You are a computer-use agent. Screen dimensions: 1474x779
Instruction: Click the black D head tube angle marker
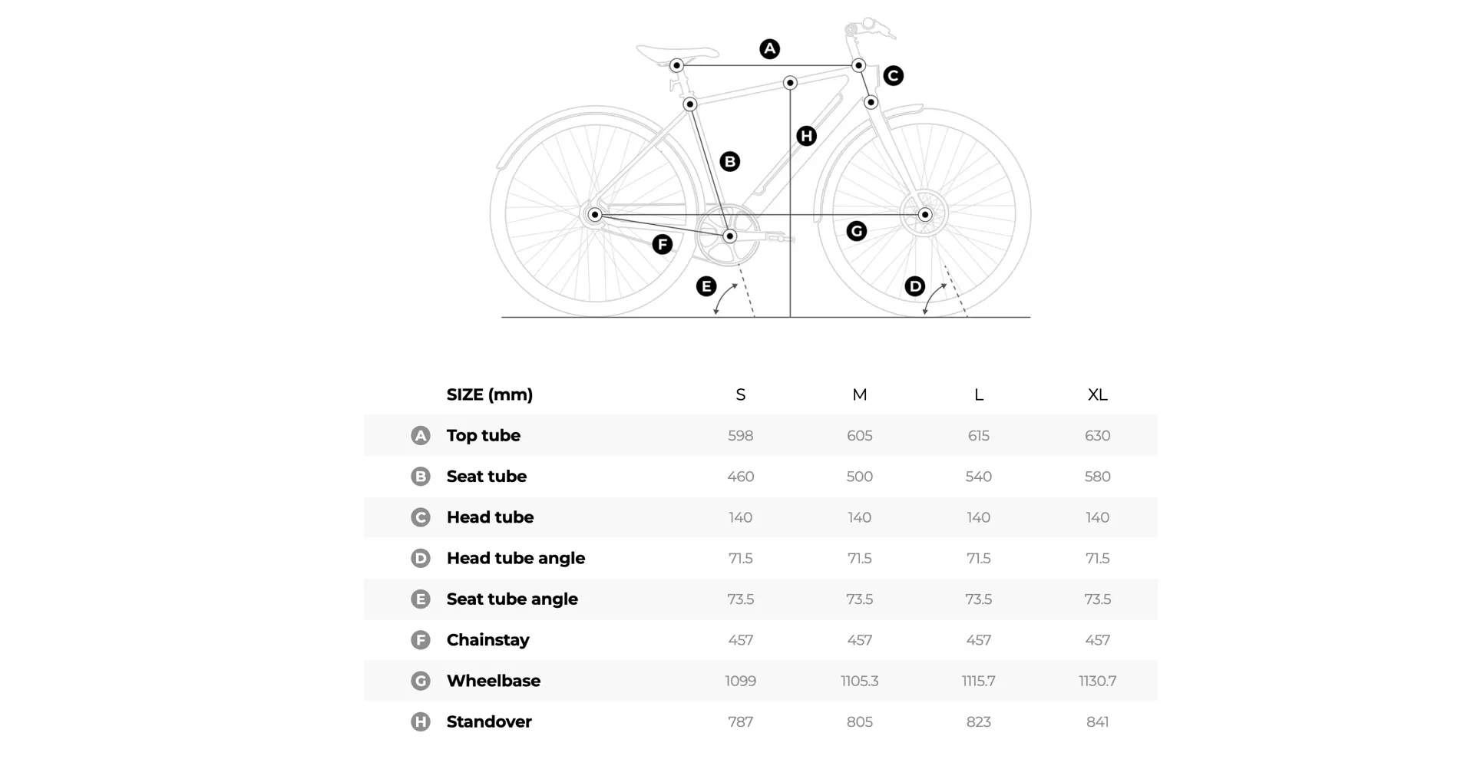914,286
